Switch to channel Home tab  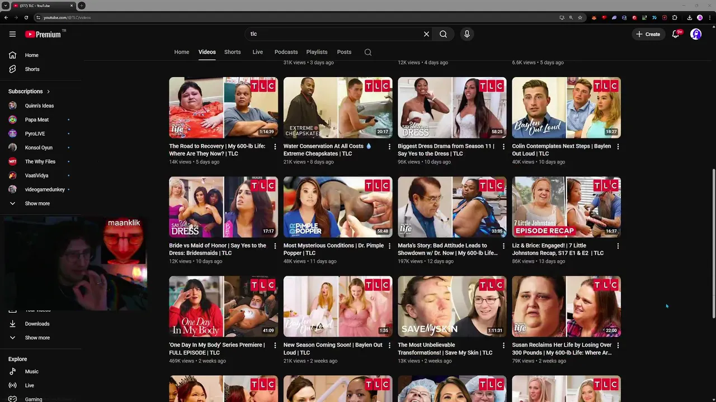182,52
